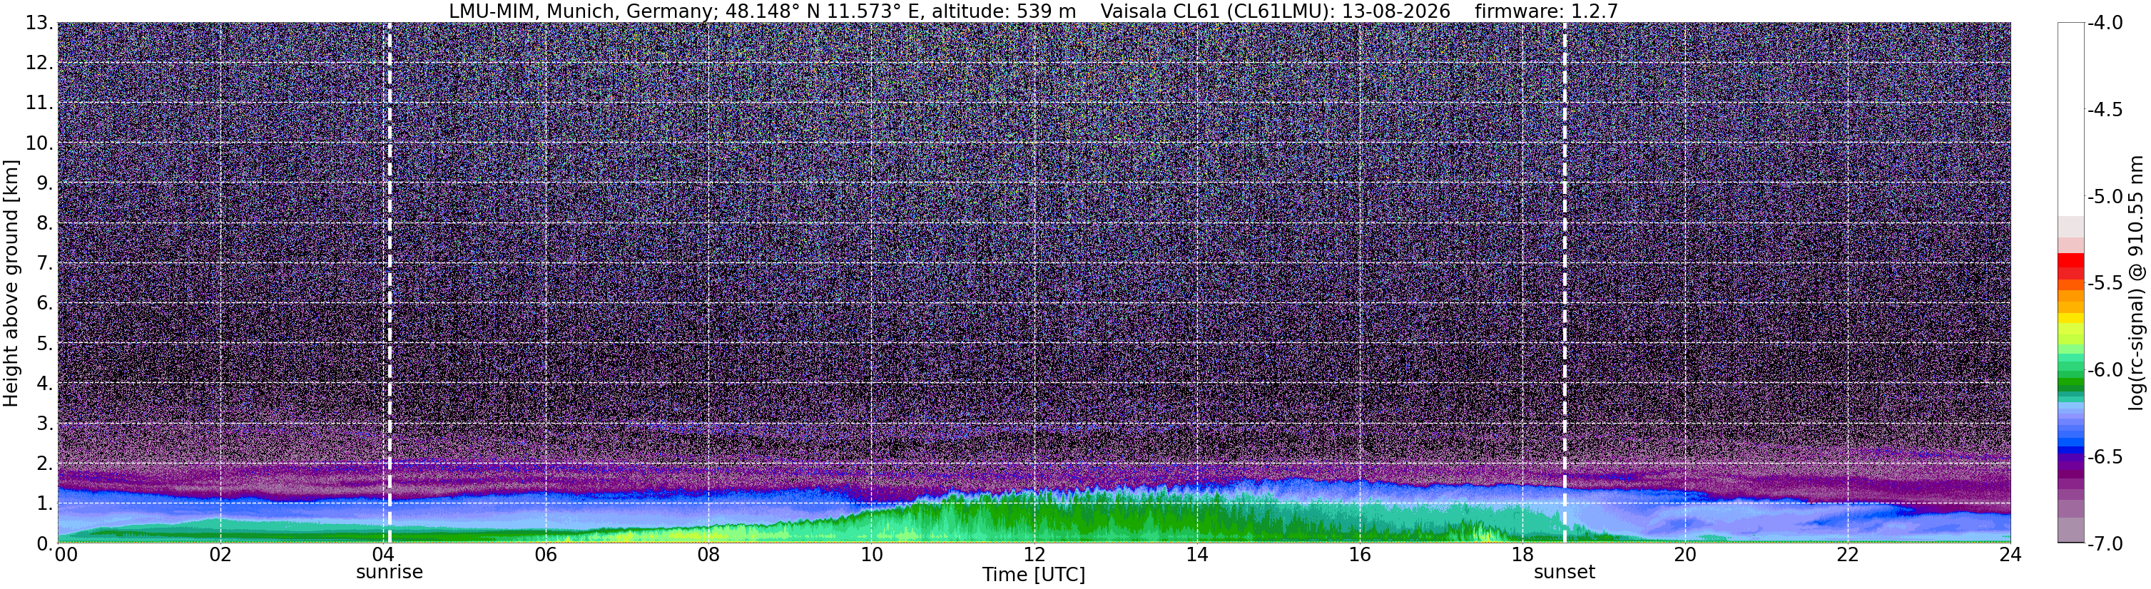2151x589 pixels.
Task: Click the dashed sunrise marker line
Action: pyautogui.click(x=389, y=283)
